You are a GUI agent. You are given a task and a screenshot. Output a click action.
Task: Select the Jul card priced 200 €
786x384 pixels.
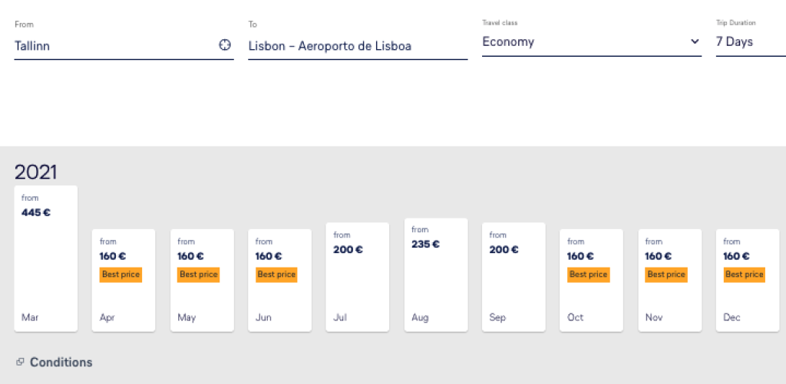(x=357, y=277)
